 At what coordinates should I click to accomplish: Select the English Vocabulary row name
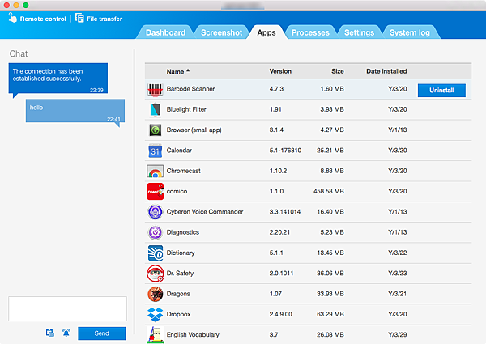[193, 335]
